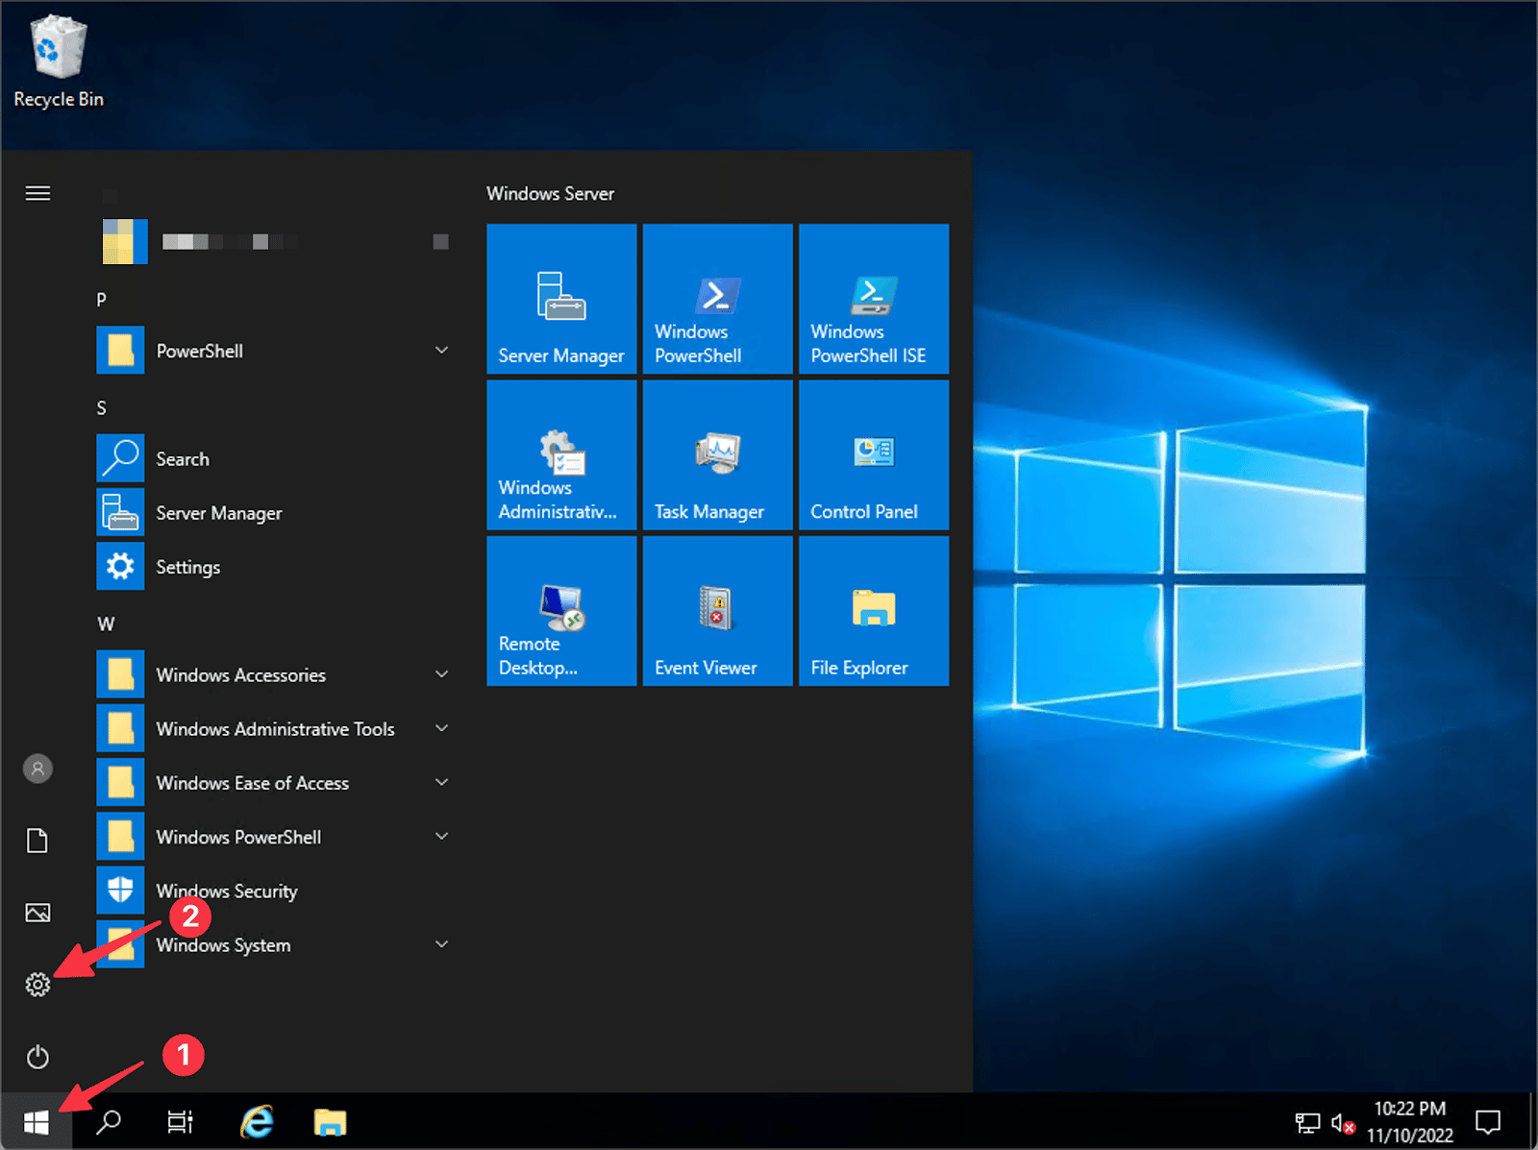Launch Internet Explorer from the taskbar
Viewport: 1538px width, 1150px height.
click(x=256, y=1121)
